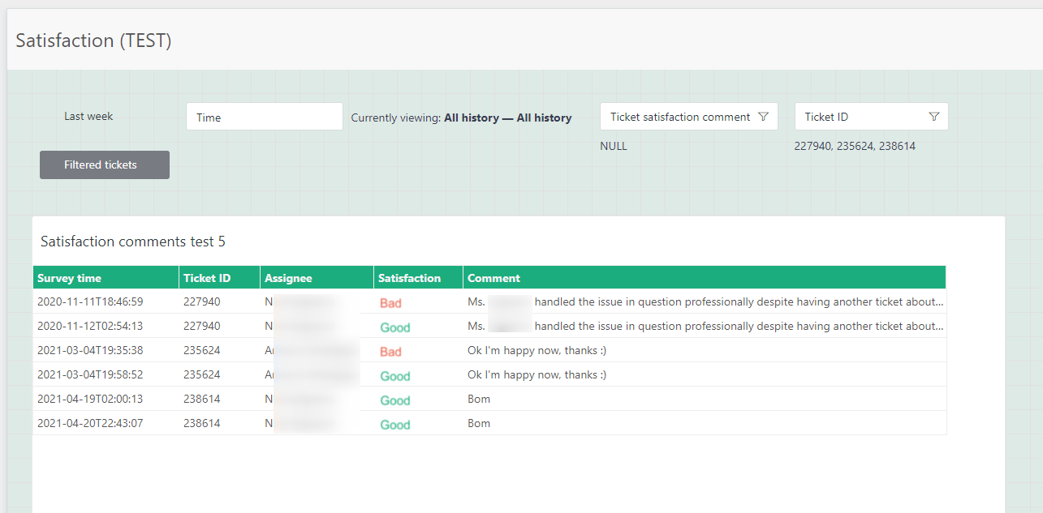Sort by Satisfaction column header
Screen dimensions: 1043x513
coord(409,278)
